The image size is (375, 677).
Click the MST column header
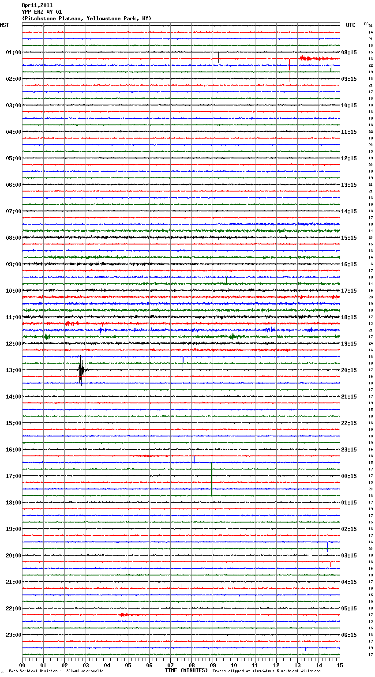(x=4, y=25)
